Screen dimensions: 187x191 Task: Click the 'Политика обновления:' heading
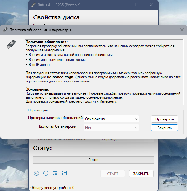[x=47, y=42]
